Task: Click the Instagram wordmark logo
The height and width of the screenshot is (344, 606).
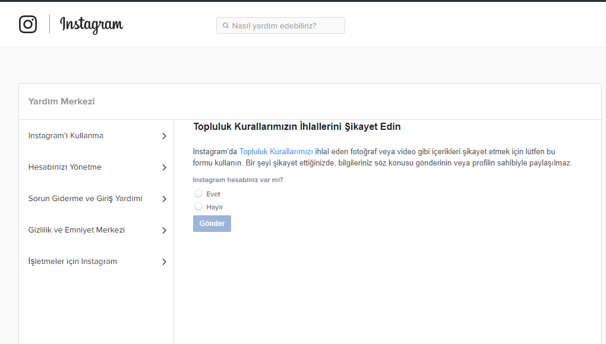Action: (91, 25)
